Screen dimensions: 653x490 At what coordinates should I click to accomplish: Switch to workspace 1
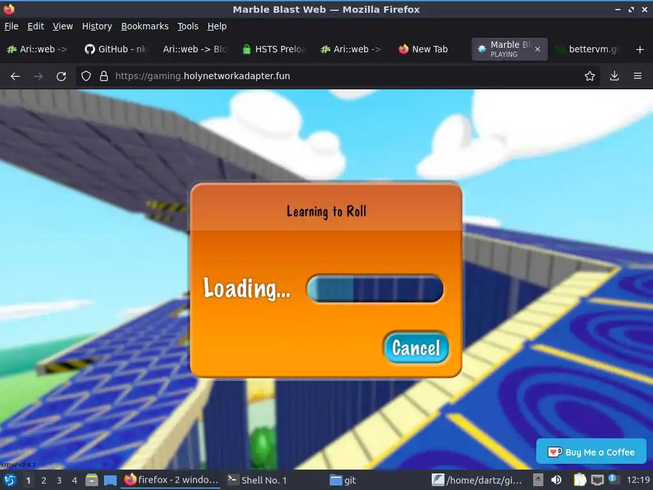coord(28,480)
